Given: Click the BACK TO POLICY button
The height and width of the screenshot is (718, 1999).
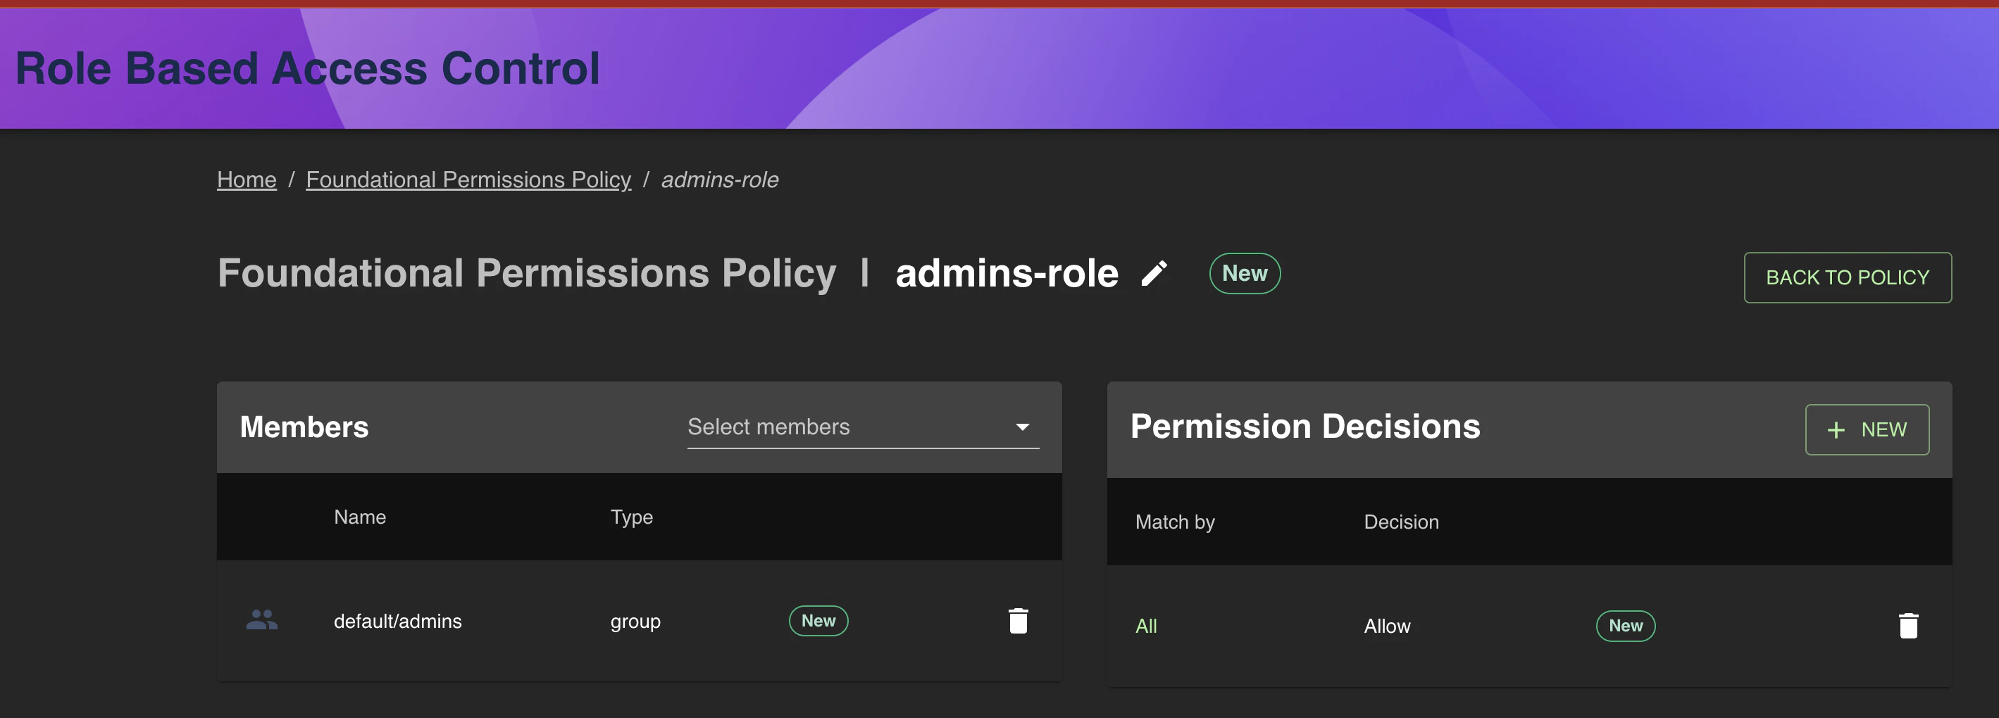Looking at the screenshot, I should pos(1847,277).
